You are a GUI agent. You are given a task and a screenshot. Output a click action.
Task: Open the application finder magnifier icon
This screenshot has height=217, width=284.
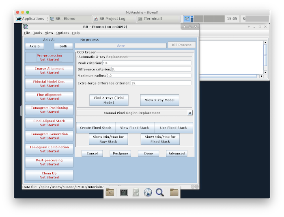[160, 192]
